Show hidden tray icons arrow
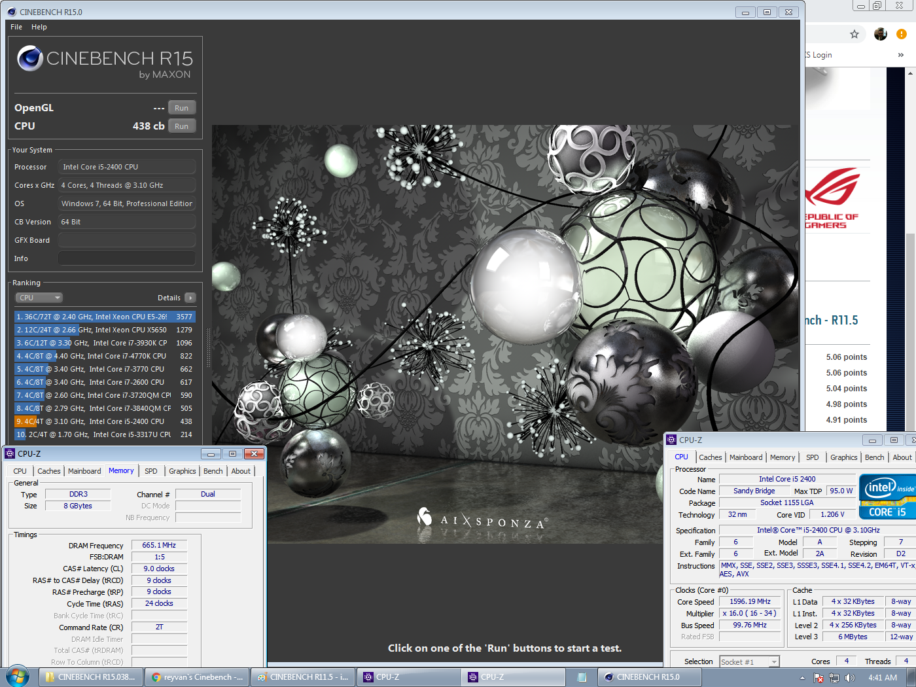The height and width of the screenshot is (687, 916). tap(803, 678)
